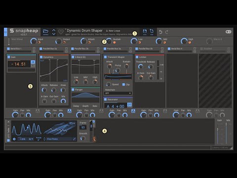Toggle Serial Bus 1 lane routing icon
This screenshot has height=178, width=237.
(38, 111)
